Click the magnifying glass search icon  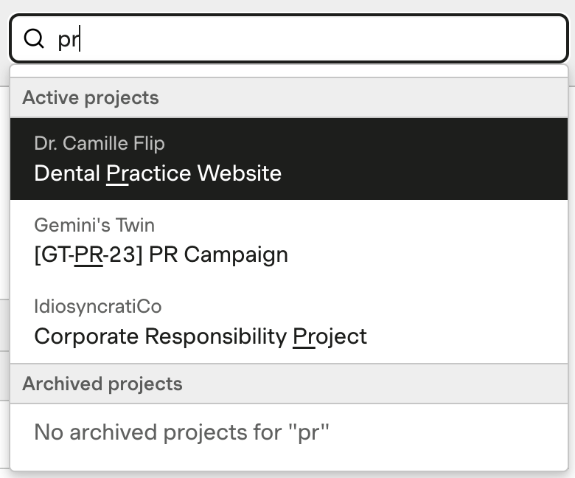pos(34,38)
